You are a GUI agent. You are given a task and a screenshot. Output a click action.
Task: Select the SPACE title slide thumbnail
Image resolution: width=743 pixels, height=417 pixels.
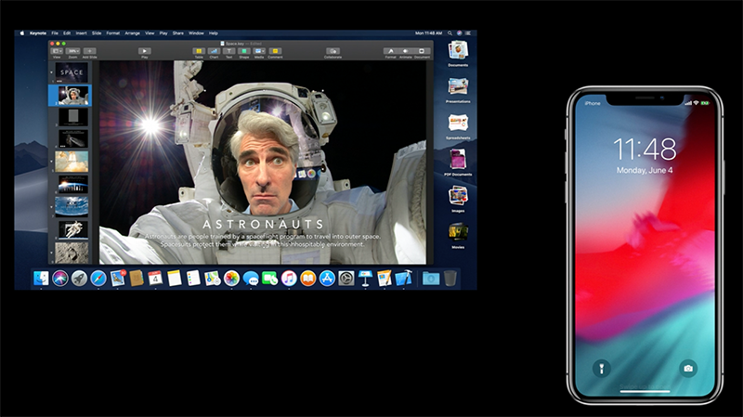tap(72, 72)
